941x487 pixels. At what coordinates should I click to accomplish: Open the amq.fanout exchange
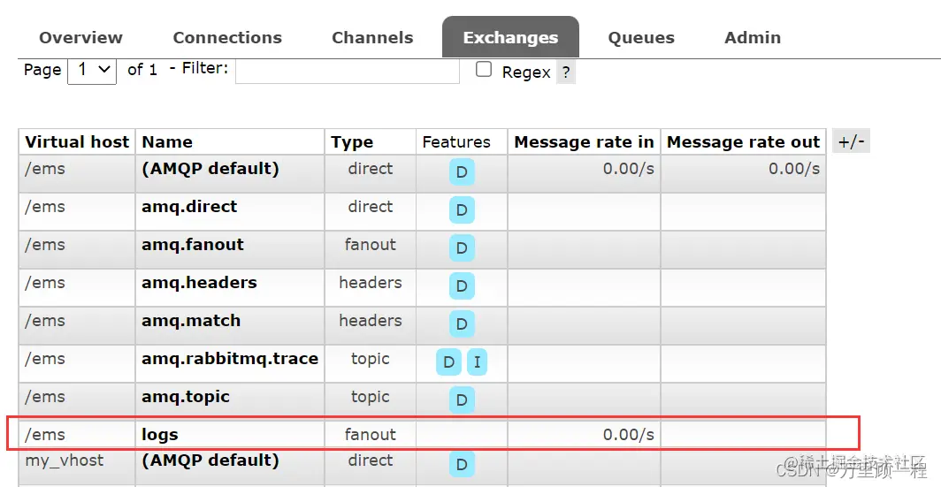tap(193, 245)
